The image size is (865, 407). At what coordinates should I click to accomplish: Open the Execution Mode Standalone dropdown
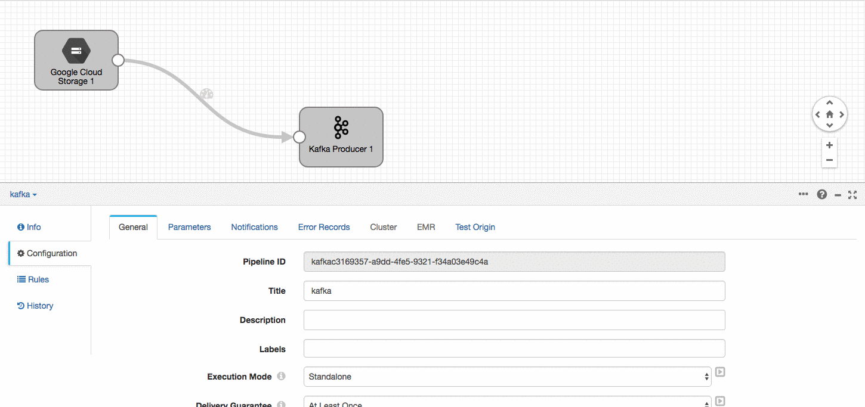pos(508,377)
